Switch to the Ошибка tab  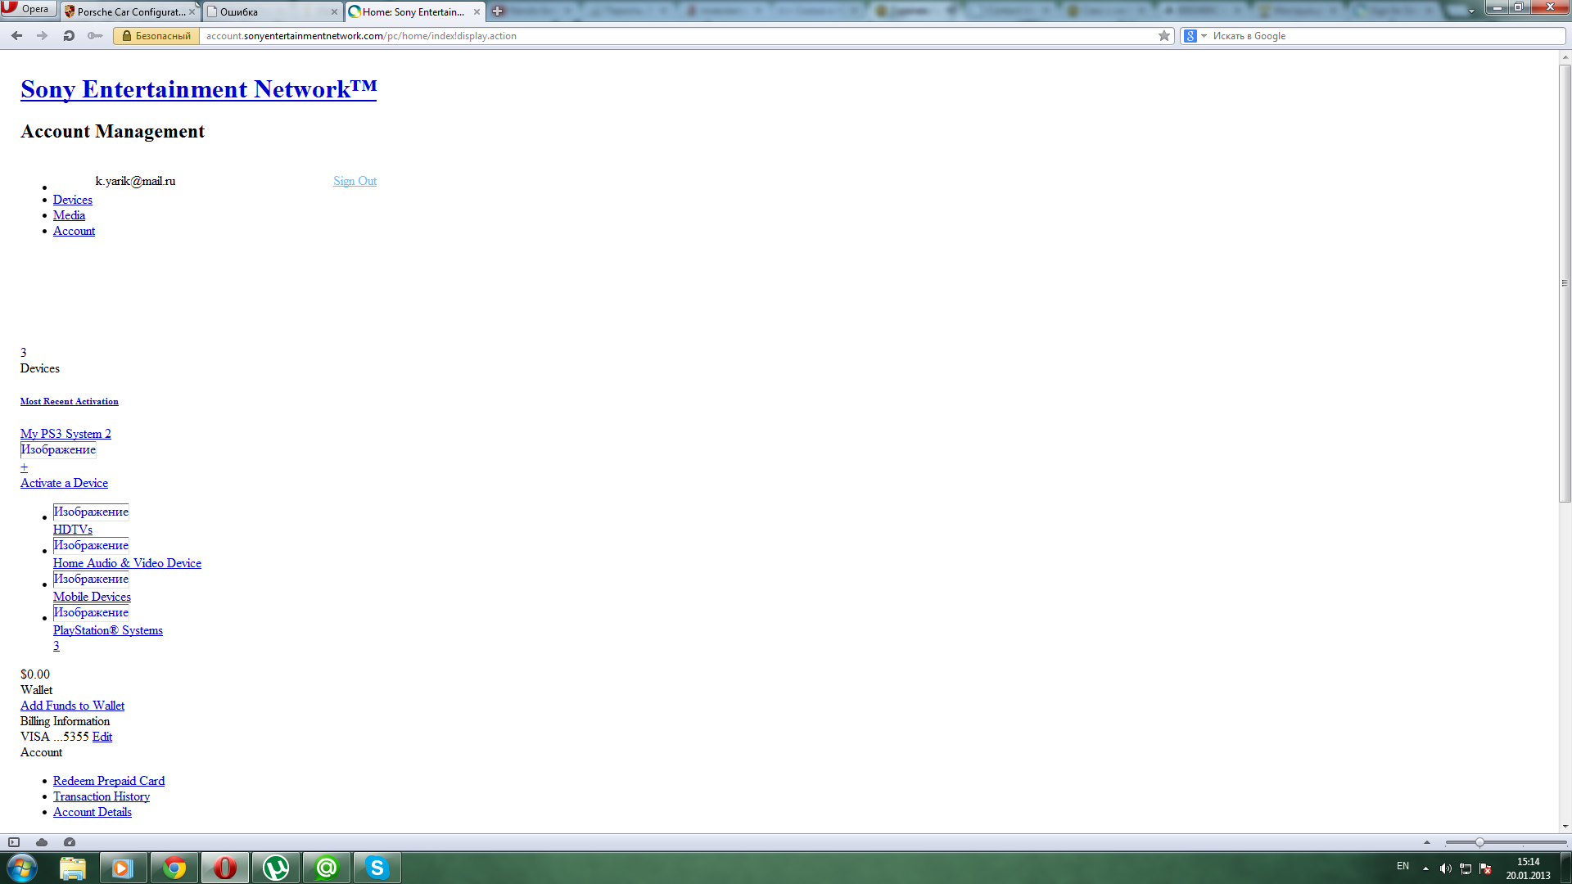click(270, 12)
